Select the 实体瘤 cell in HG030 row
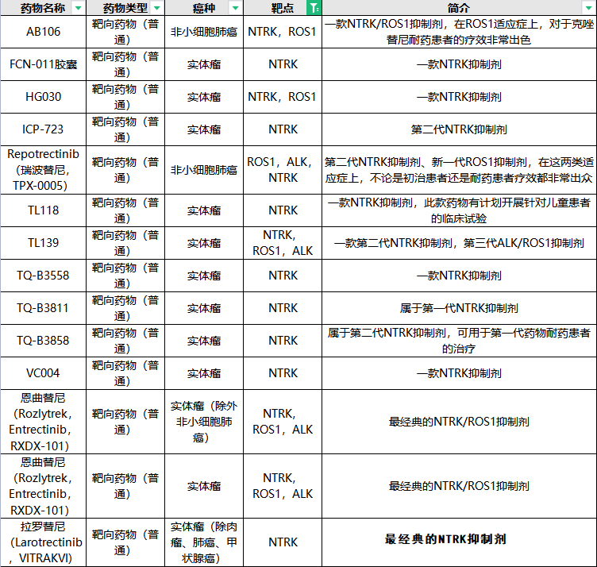The width and height of the screenshot is (597, 567). 204,97
